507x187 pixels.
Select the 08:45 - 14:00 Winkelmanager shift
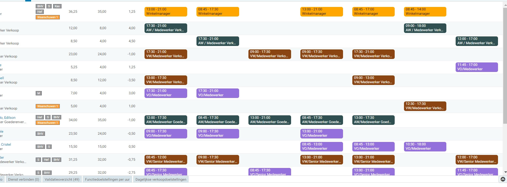[425, 12]
